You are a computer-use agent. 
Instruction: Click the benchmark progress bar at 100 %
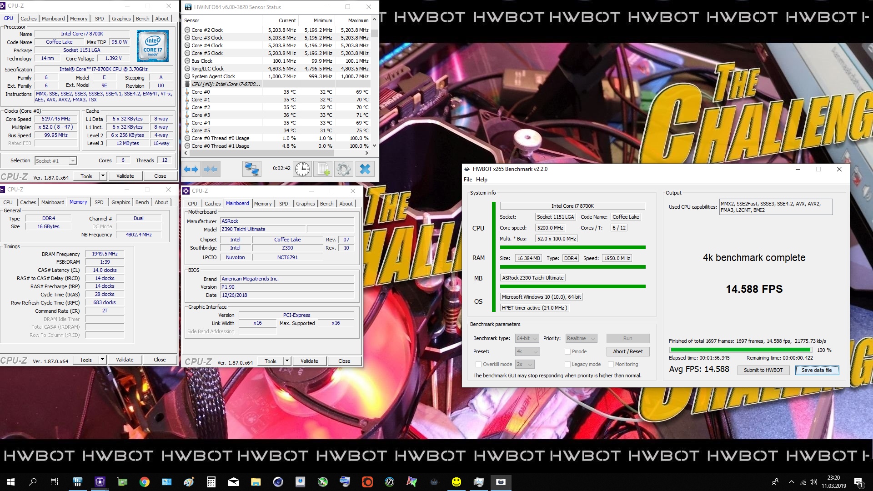point(741,350)
